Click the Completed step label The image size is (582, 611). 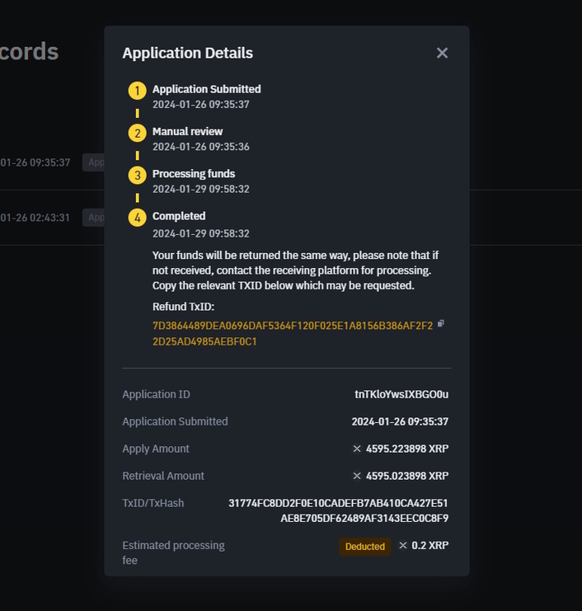(x=179, y=216)
